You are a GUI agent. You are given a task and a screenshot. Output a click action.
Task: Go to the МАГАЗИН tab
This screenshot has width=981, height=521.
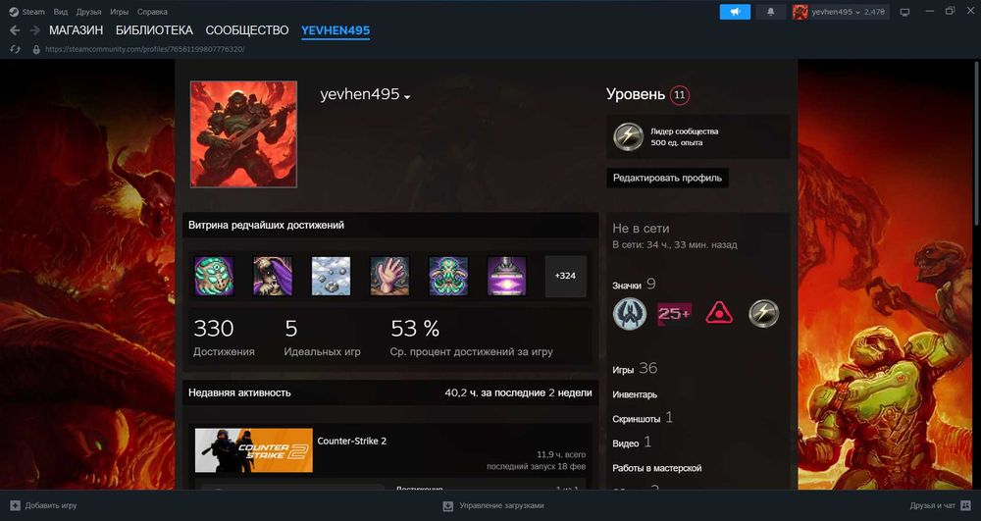point(76,30)
